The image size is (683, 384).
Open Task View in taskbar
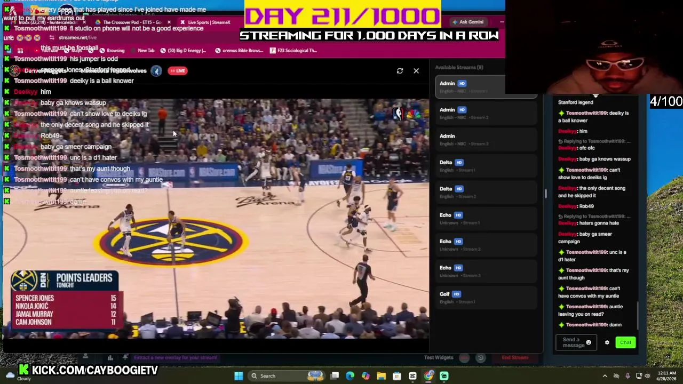(335, 376)
